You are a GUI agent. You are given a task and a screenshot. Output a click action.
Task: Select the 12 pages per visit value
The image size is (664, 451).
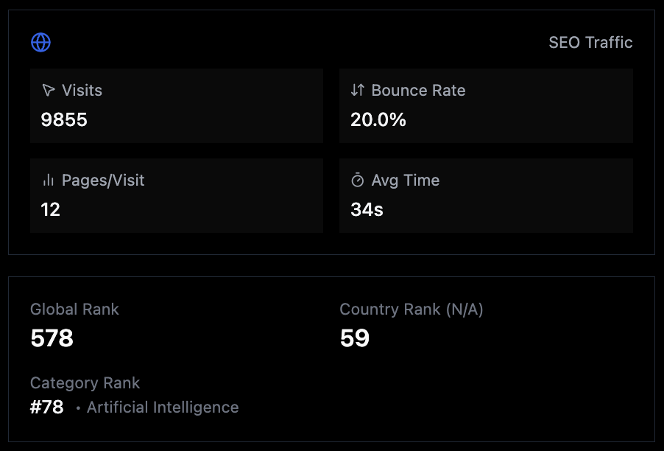coord(51,210)
